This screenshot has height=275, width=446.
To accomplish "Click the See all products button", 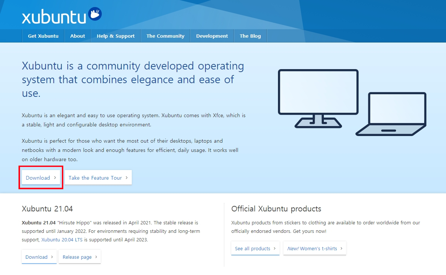I will tap(255, 248).
